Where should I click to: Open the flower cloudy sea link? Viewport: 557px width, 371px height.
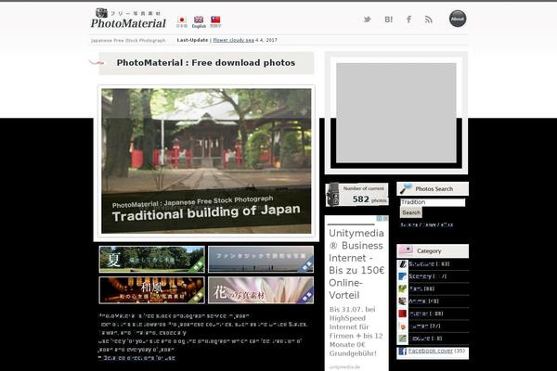233,40
